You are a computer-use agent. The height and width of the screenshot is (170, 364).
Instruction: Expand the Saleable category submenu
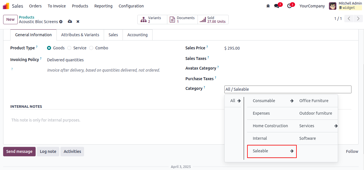point(292,151)
